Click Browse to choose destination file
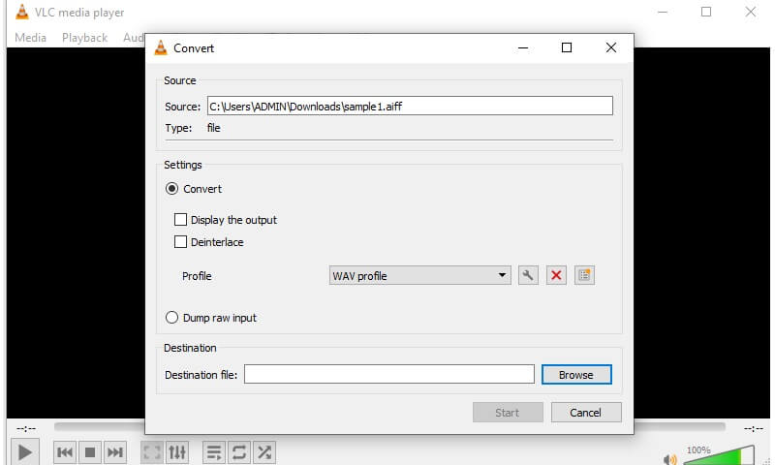Screen dimensions: 775x465 575,375
